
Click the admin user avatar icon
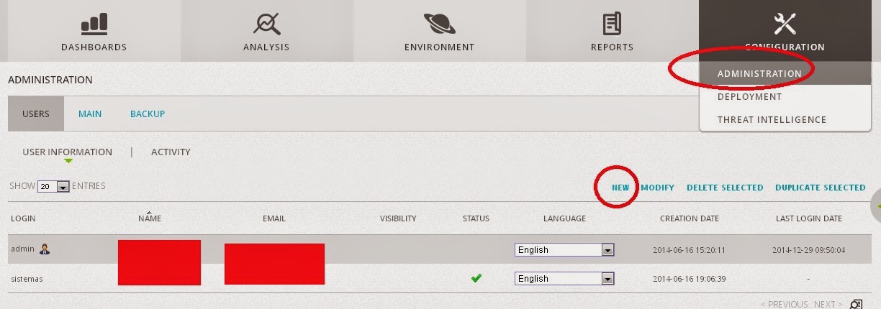(45, 249)
